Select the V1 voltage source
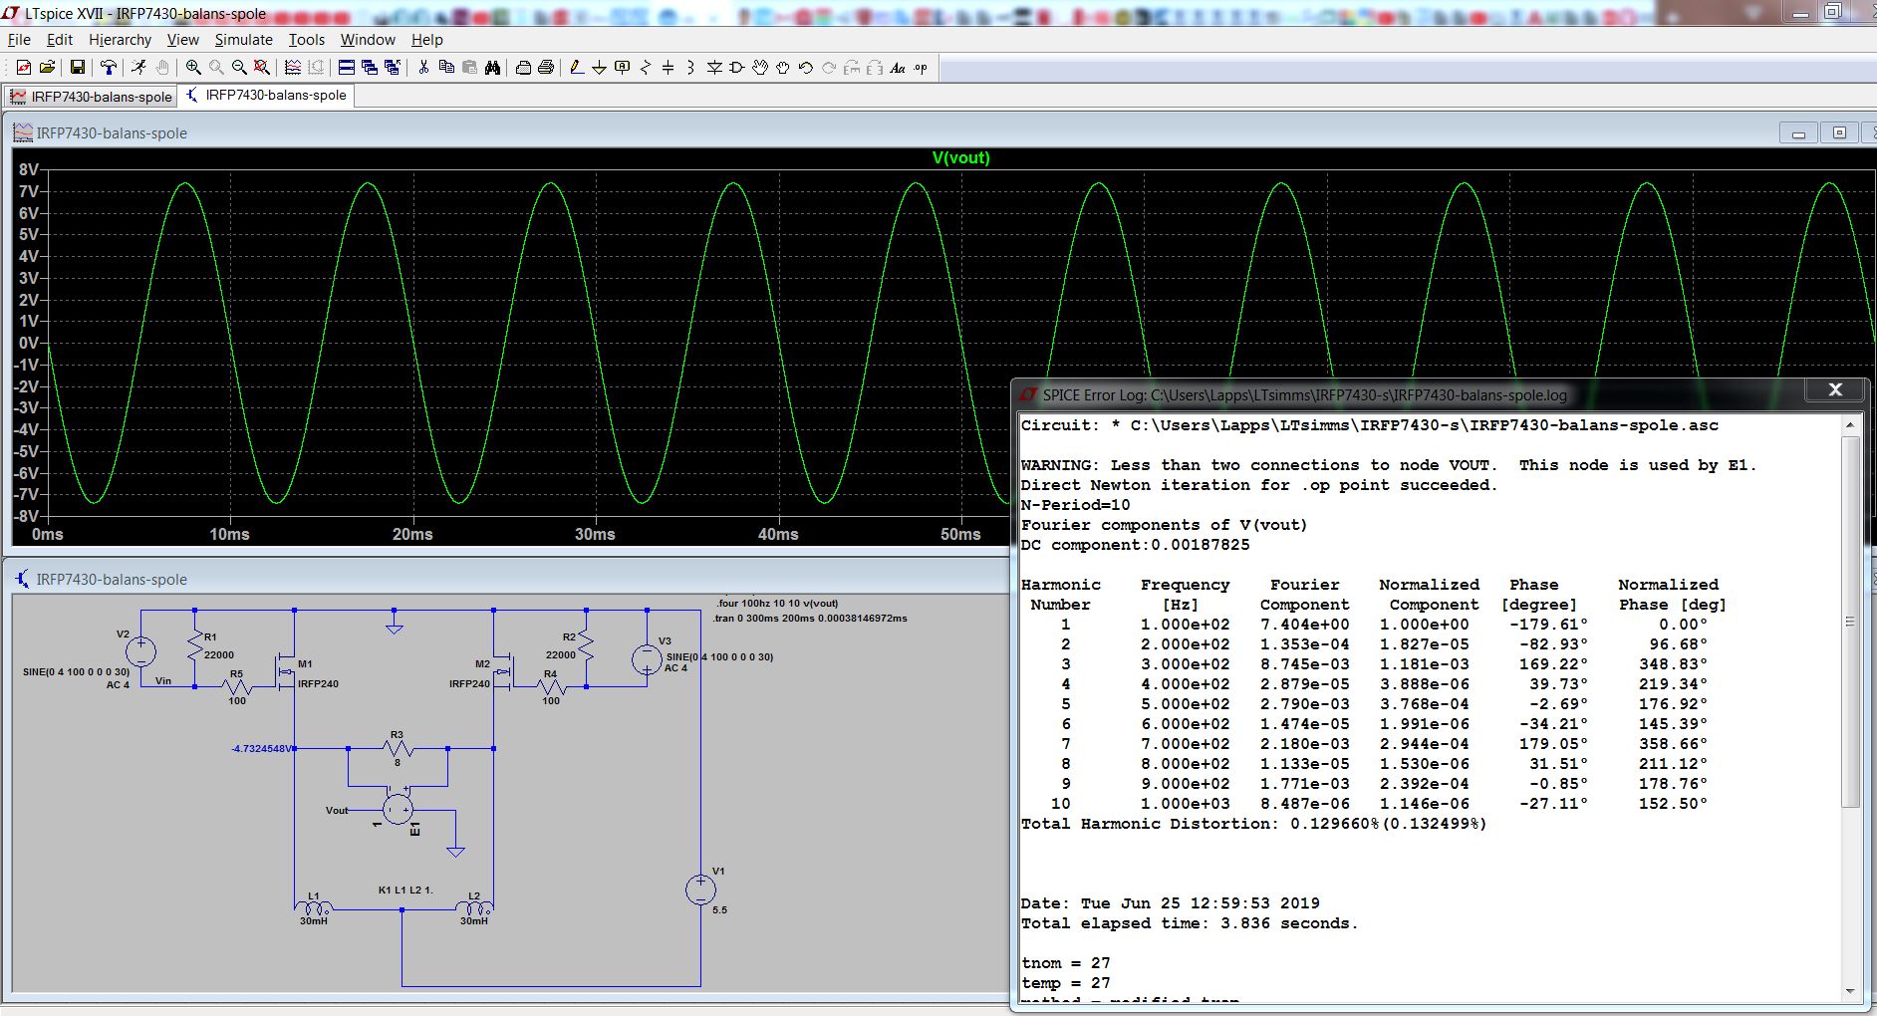 [x=700, y=889]
